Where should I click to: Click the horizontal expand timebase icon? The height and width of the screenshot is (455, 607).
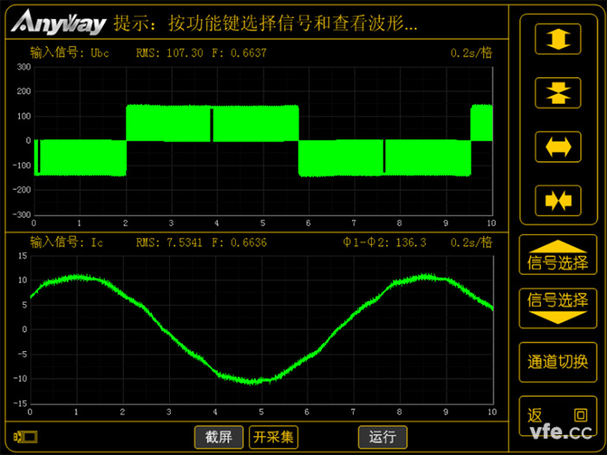558,146
